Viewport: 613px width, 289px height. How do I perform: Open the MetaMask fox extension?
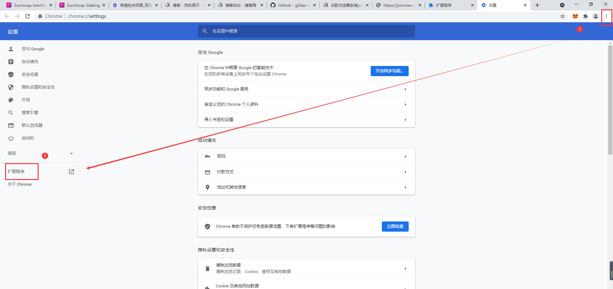click(x=575, y=16)
